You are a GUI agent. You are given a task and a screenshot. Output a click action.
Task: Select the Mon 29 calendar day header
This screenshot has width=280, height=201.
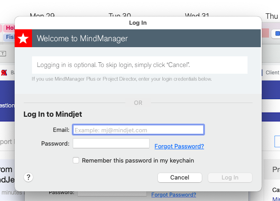(42, 16)
